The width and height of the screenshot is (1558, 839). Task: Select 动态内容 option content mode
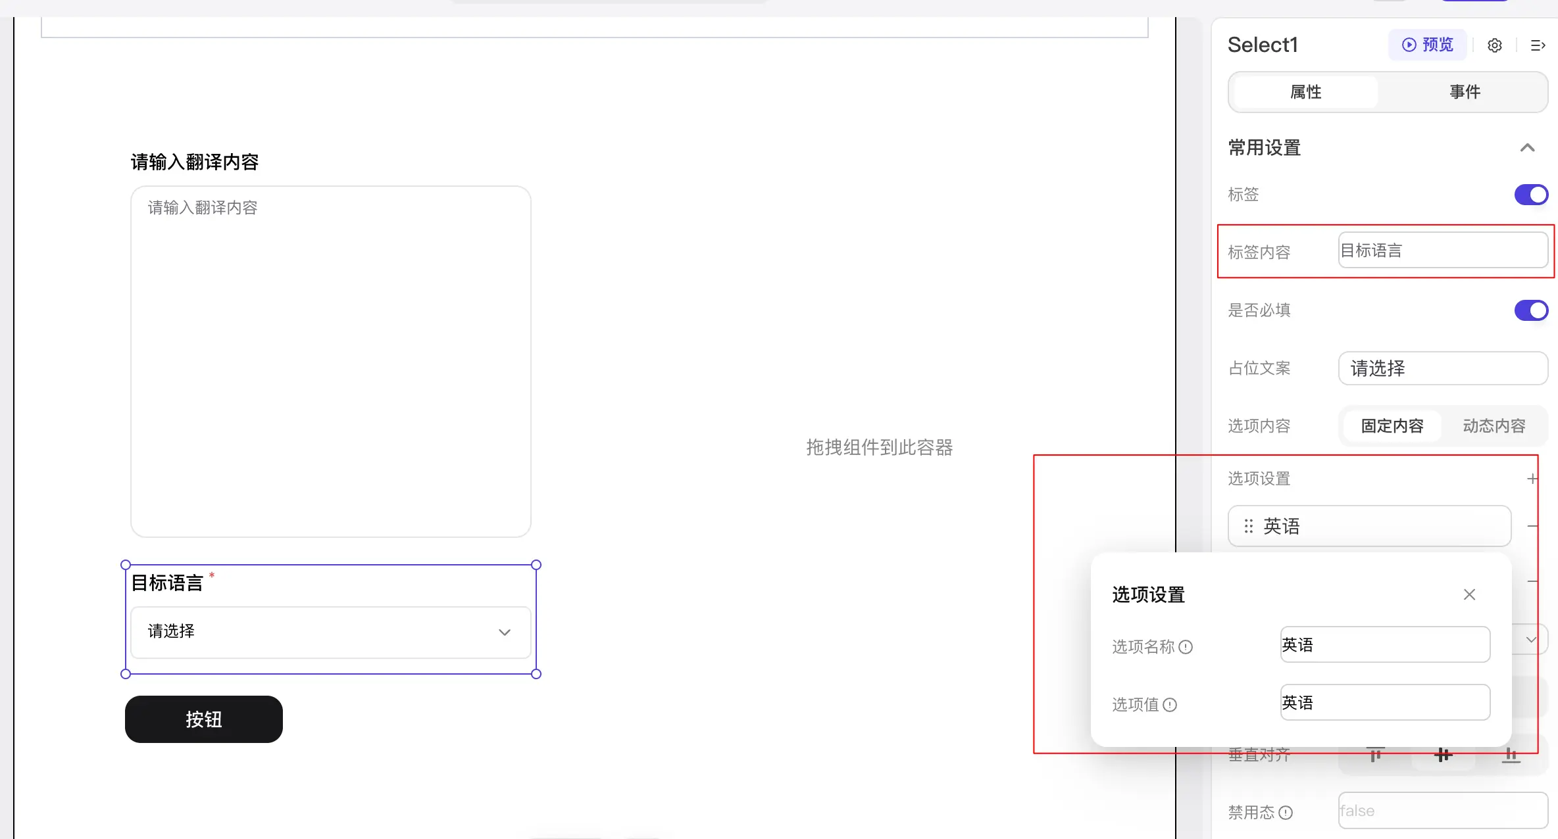(1494, 426)
